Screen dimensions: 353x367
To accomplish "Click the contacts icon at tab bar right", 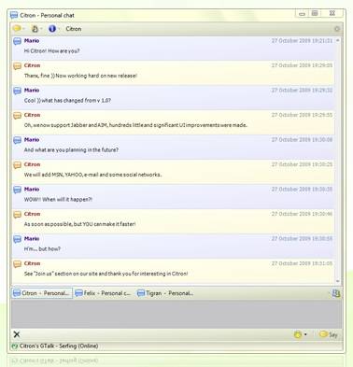I will tap(336, 293).
